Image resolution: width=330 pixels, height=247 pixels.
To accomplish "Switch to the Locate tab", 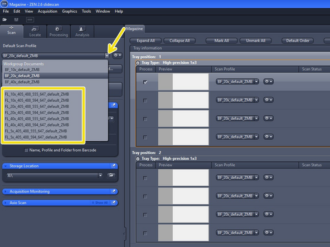I will 35,32.
